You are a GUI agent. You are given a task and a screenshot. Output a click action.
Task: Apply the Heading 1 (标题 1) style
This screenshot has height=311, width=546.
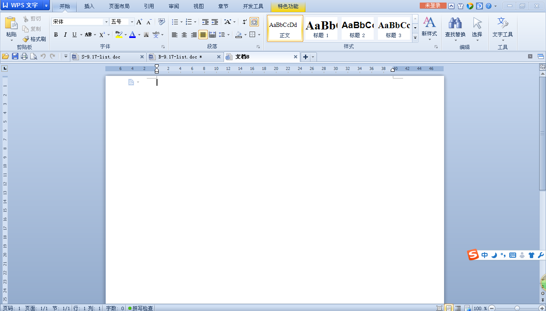[x=321, y=28]
